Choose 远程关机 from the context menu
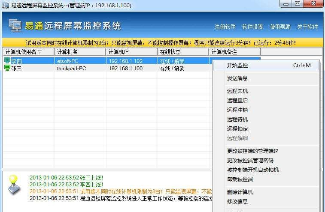Image resolution: width=325 pixels, height=212 pixels. pos(266,91)
